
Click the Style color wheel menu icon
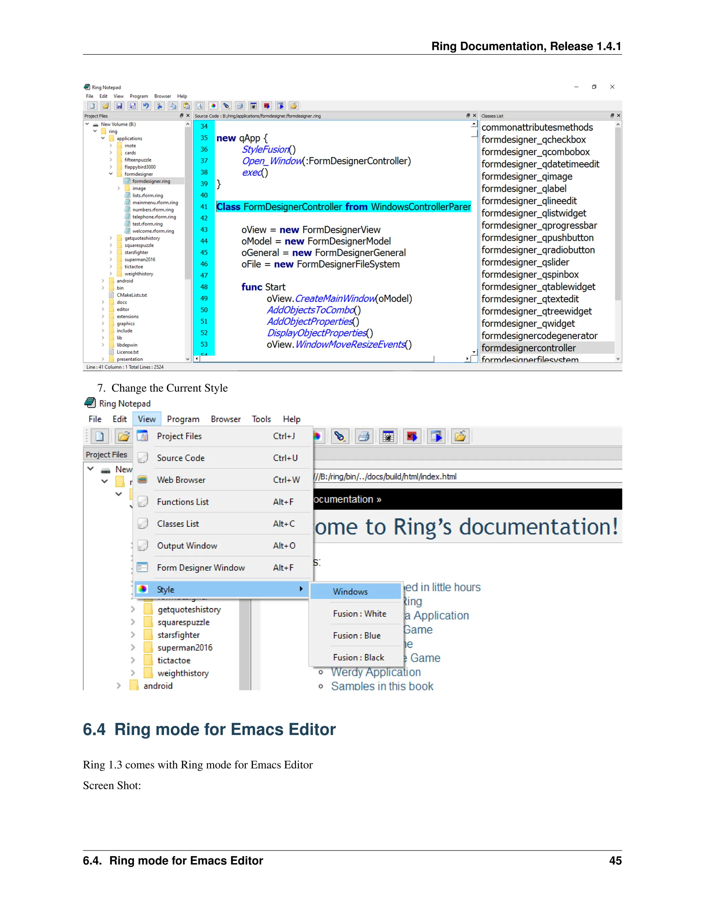143,589
